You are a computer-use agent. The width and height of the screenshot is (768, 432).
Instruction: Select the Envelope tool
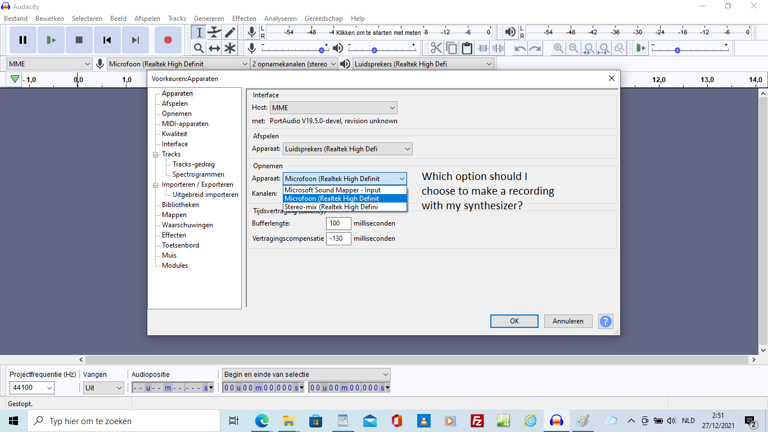point(214,32)
